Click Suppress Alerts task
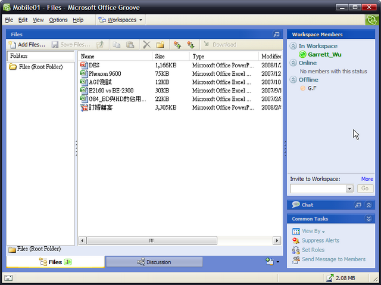 pos(316,240)
